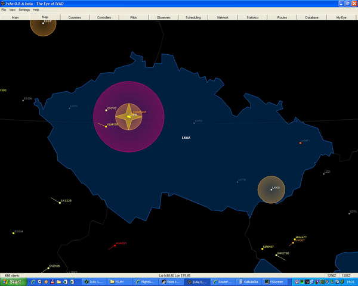This screenshot has height=286, width=358.
Task: Select the grey airport dot near the western border
Action: [69, 108]
